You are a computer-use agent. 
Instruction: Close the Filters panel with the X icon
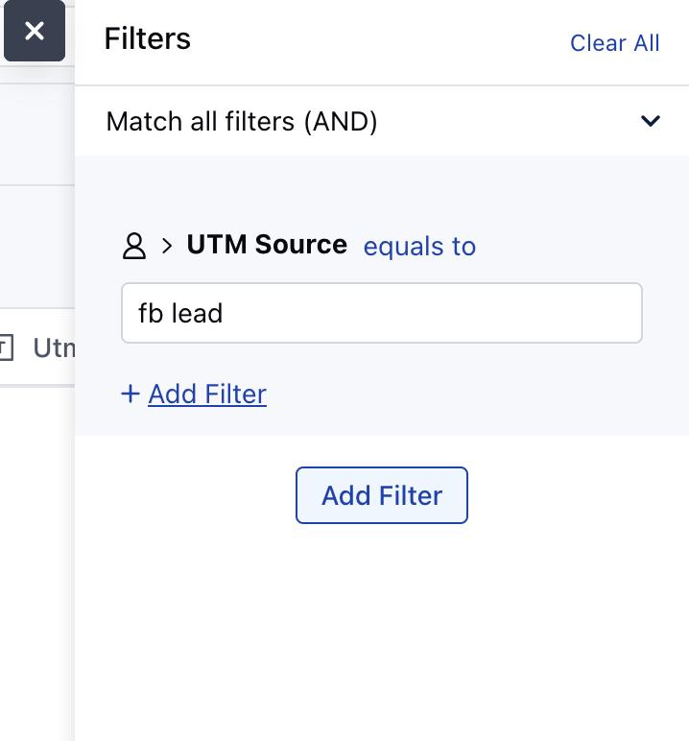[x=35, y=31]
